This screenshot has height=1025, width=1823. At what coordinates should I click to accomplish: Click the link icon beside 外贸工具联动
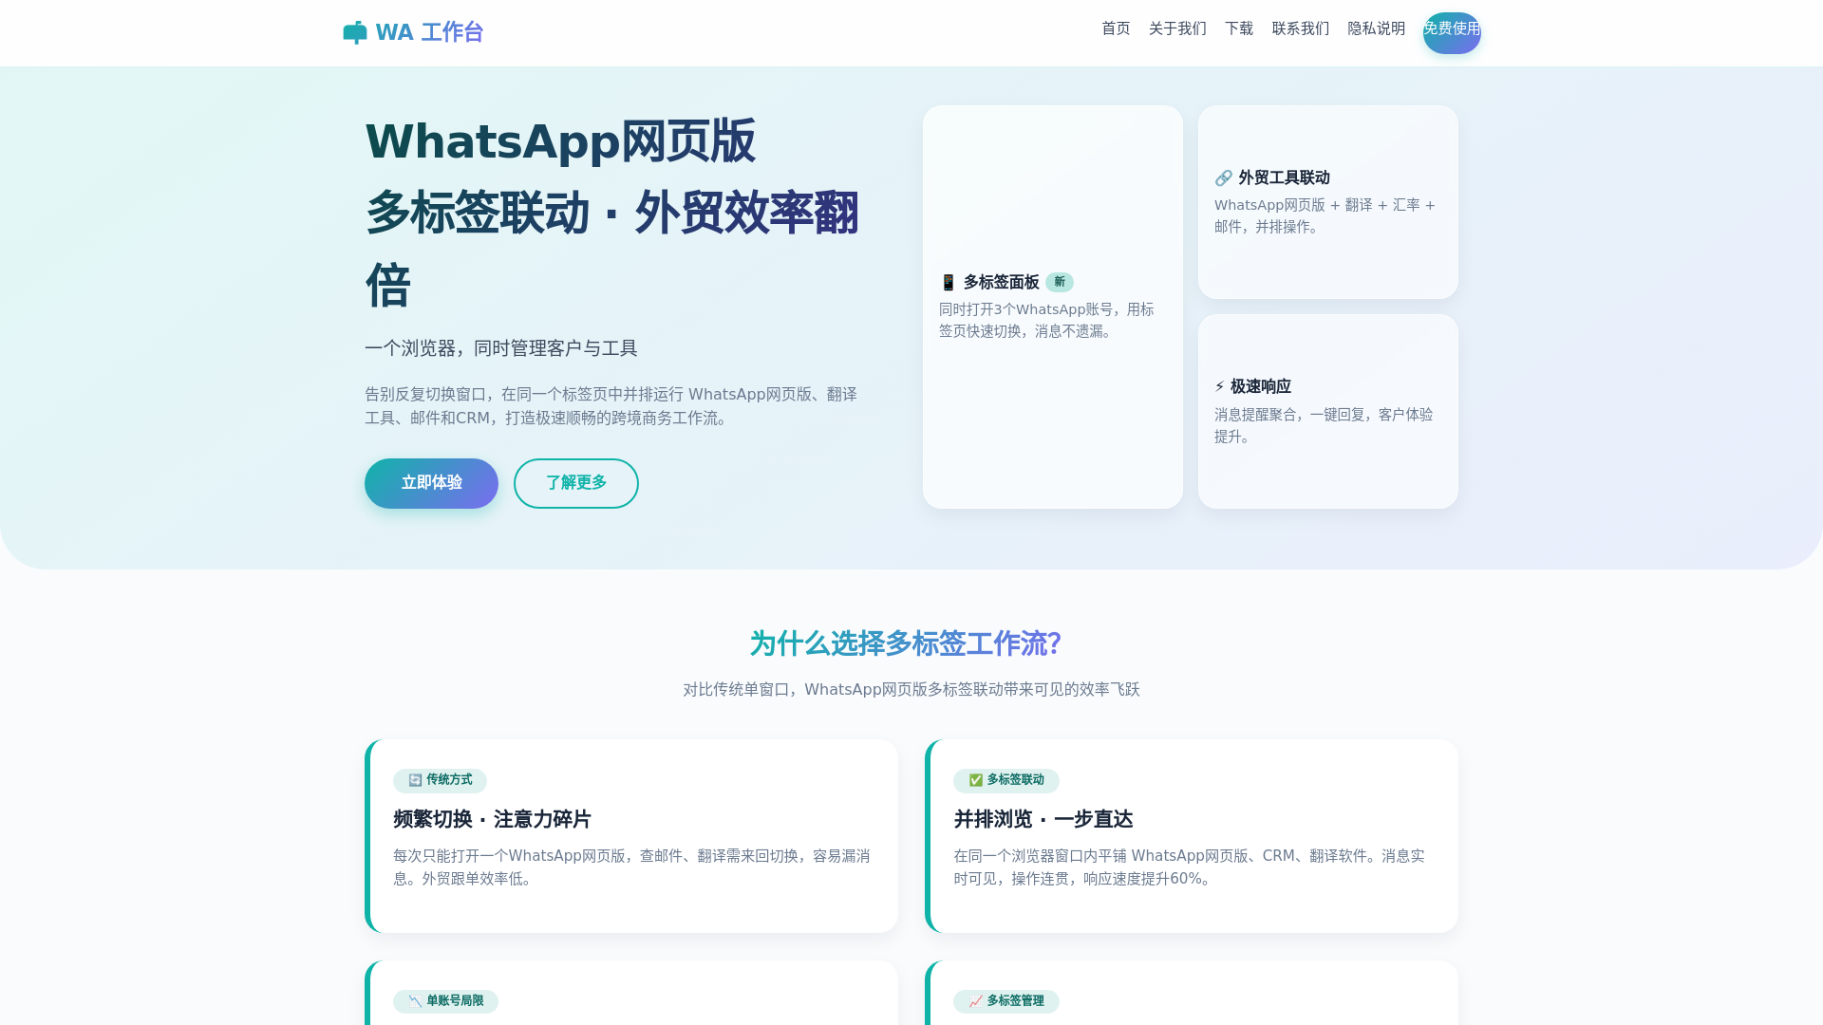tap(1223, 178)
